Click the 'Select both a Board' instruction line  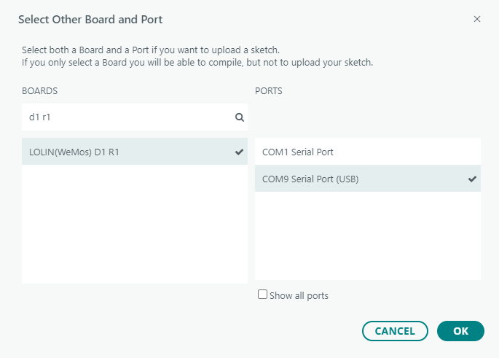point(151,50)
